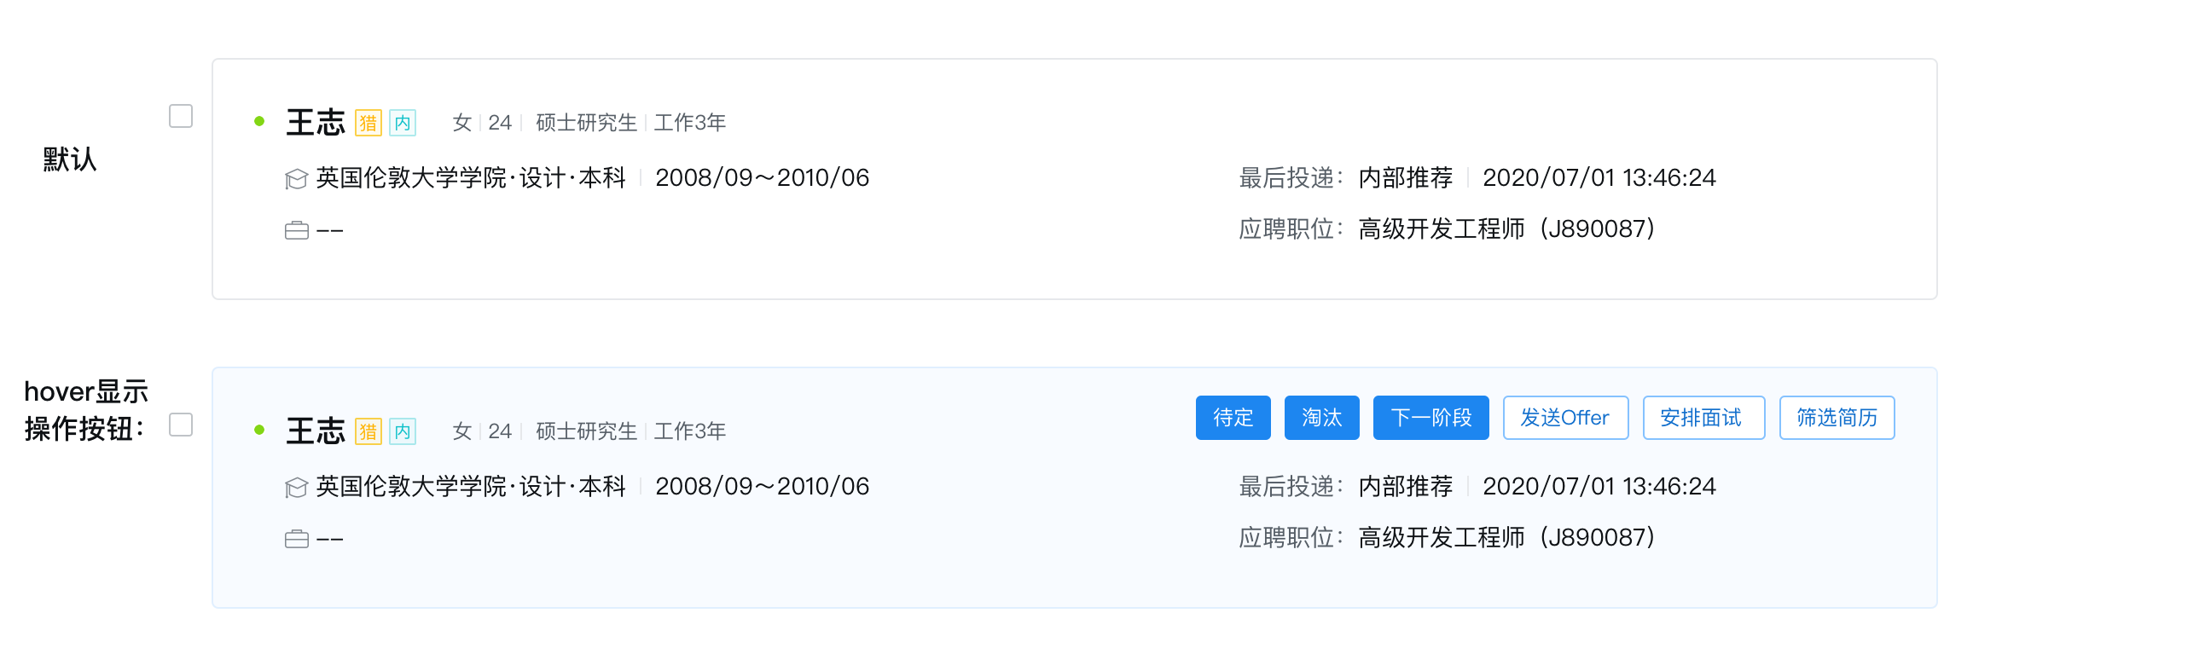Viewport: 2211px width, 665px height.
Task: Click the 筛选简历 button
Action: [x=1837, y=418]
